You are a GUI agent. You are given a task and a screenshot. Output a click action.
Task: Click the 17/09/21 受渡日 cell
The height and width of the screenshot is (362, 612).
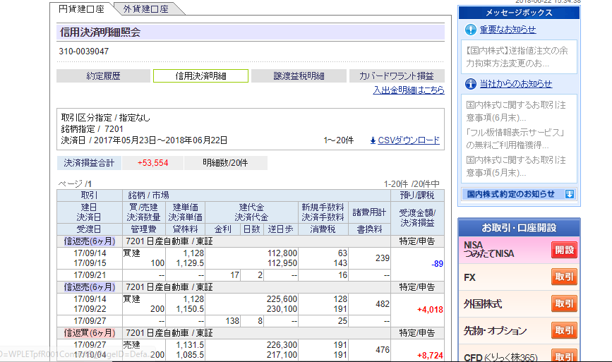[x=90, y=275]
